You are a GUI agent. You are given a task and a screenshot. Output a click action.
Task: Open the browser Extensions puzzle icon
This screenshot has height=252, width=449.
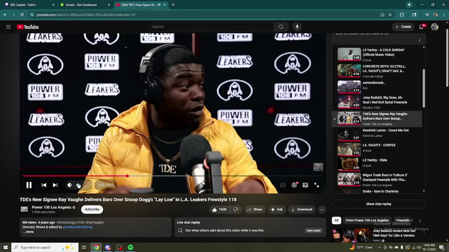pyautogui.click(x=402, y=15)
